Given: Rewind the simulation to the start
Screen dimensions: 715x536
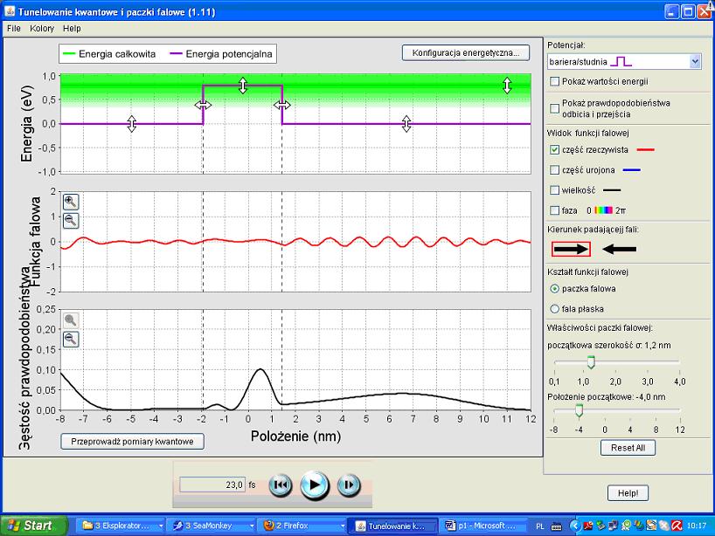Looking at the screenshot, I should [281, 485].
